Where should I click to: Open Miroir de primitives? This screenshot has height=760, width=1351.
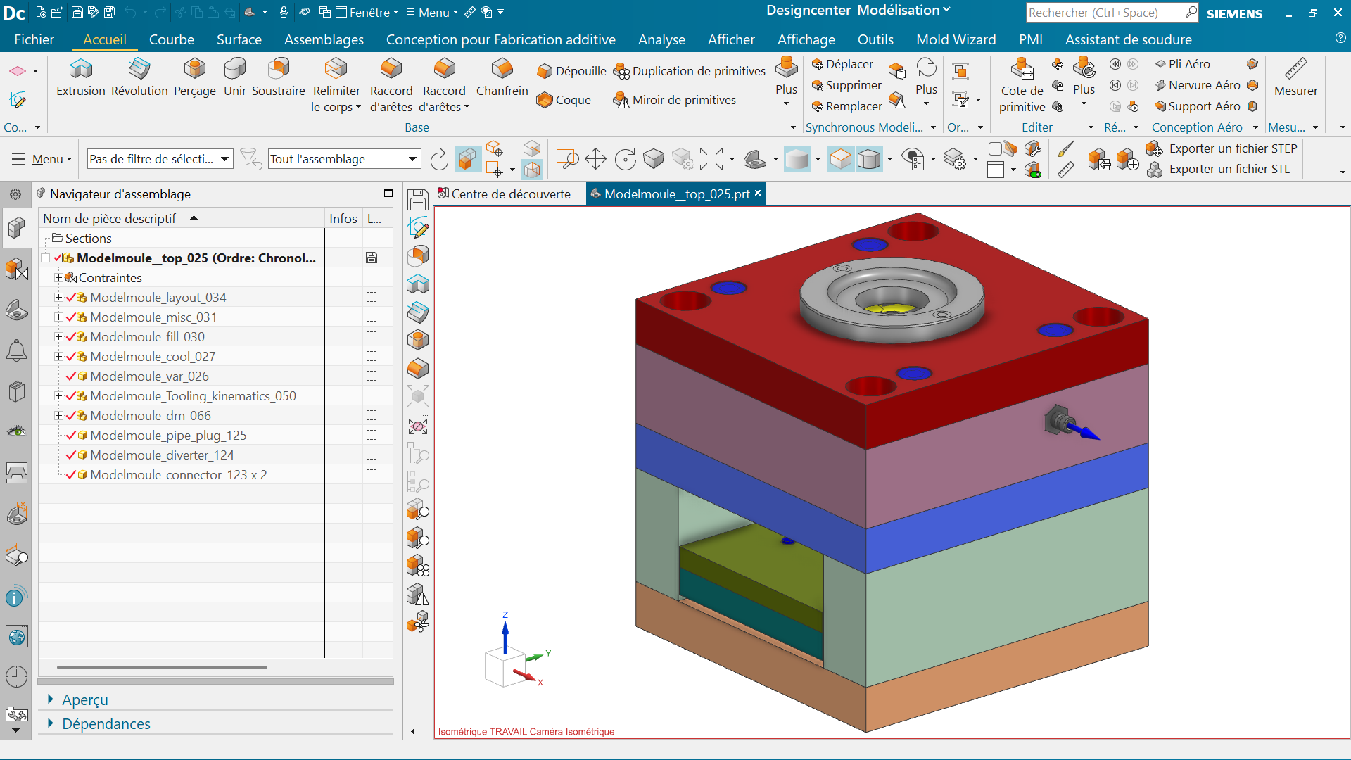(675, 100)
